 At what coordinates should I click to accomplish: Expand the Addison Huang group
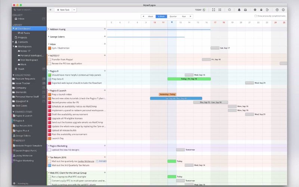click(49, 29)
